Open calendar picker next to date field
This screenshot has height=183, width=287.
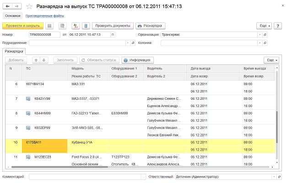pos(113,34)
